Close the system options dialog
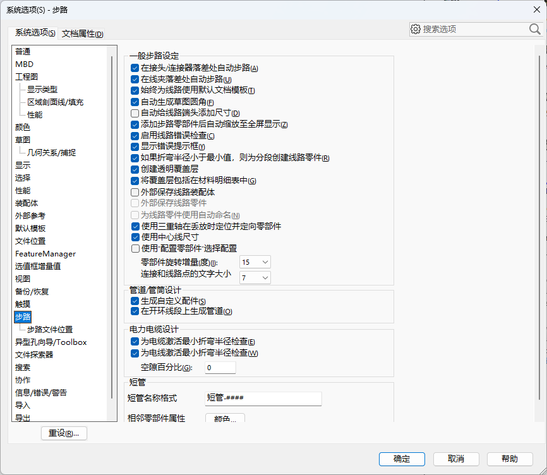547x475 pixels. [x=537, y=9]
